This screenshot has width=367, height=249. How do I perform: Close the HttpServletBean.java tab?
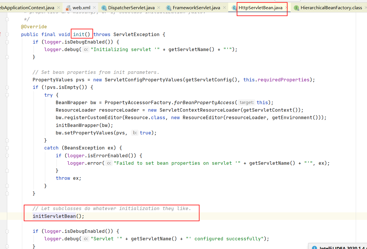pyautogui.click(x=286, y=8)
